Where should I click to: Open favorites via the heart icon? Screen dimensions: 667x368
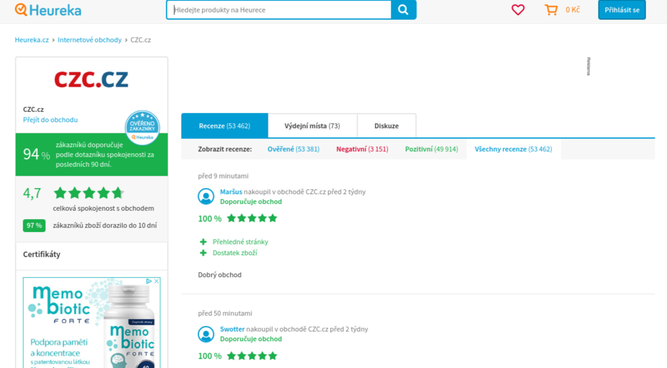click(518, 10)
